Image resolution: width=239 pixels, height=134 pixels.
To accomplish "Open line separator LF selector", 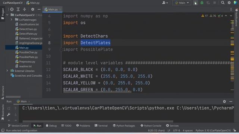I will pos(169,130).
